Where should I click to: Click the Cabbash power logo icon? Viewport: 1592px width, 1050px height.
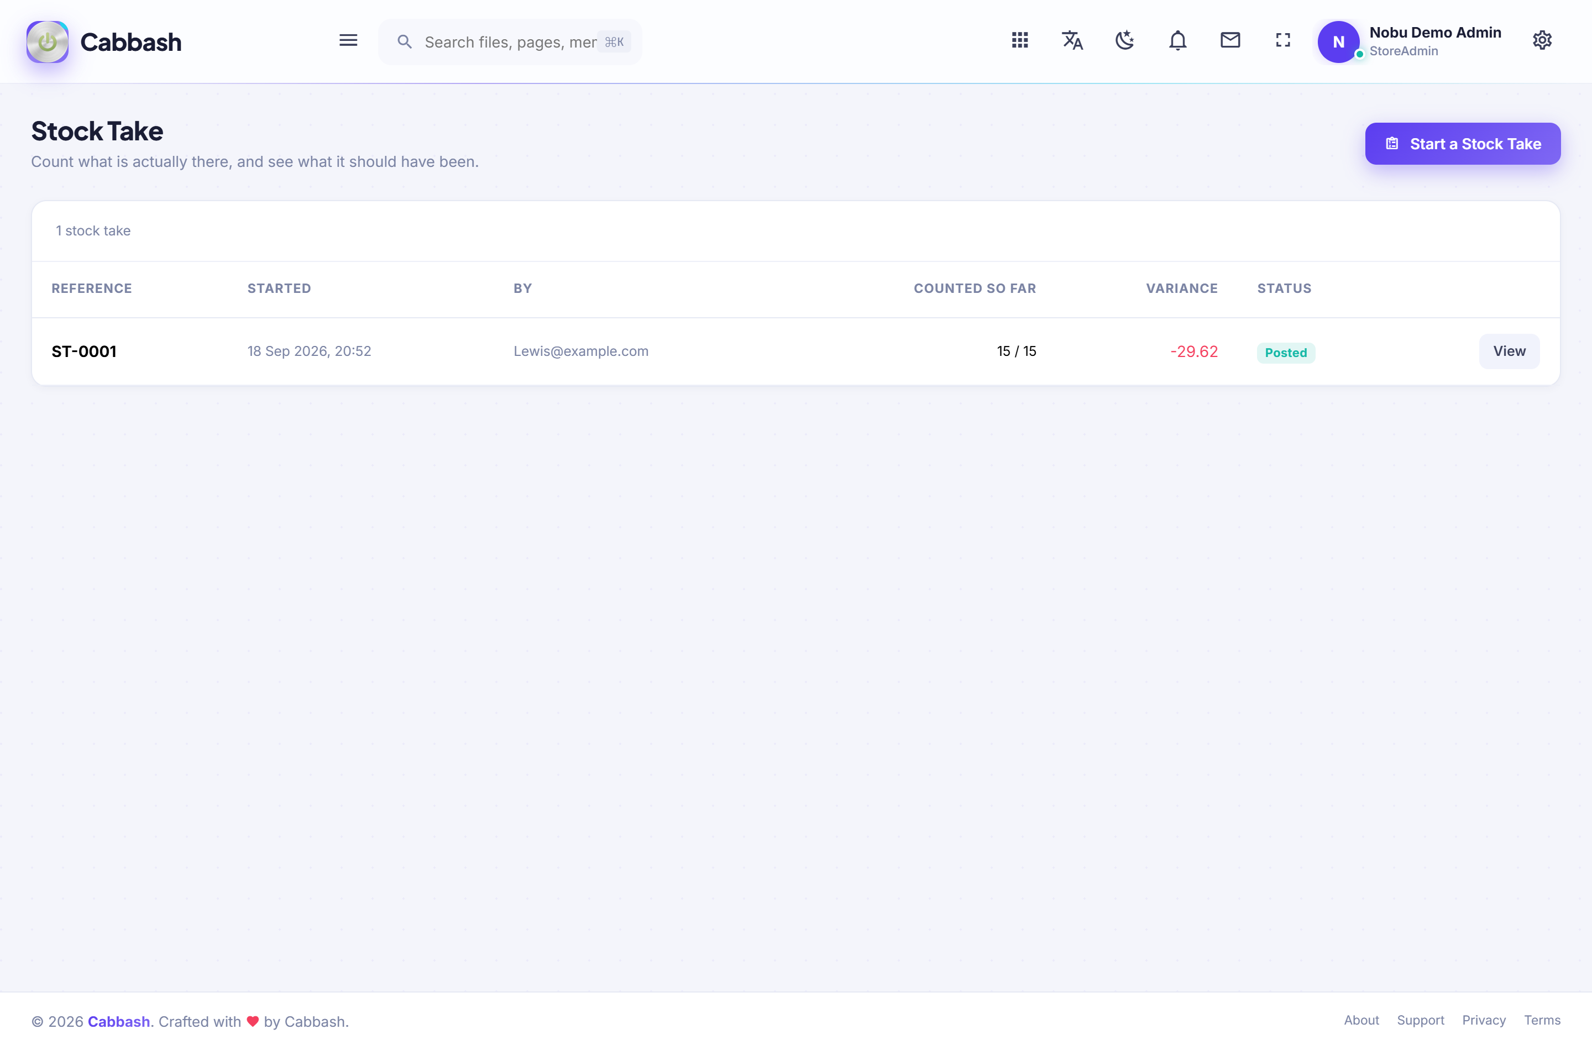[47, 41]
